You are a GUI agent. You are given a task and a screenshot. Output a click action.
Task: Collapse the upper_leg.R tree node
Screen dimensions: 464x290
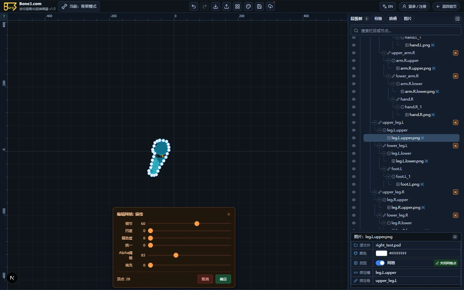[375, 192]
